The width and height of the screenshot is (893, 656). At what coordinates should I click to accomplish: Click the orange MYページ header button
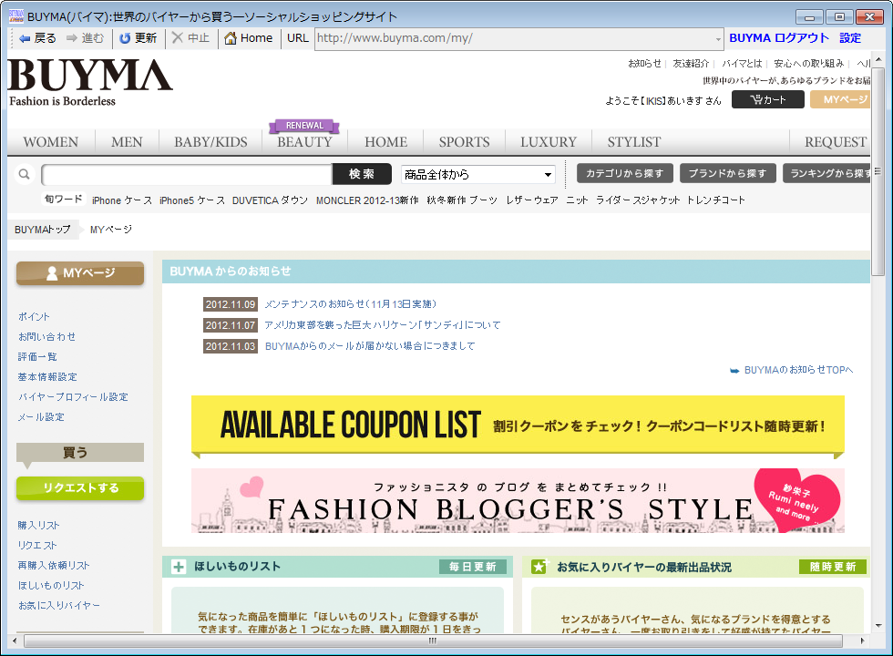pyautogui.click(x=840, y=99)
